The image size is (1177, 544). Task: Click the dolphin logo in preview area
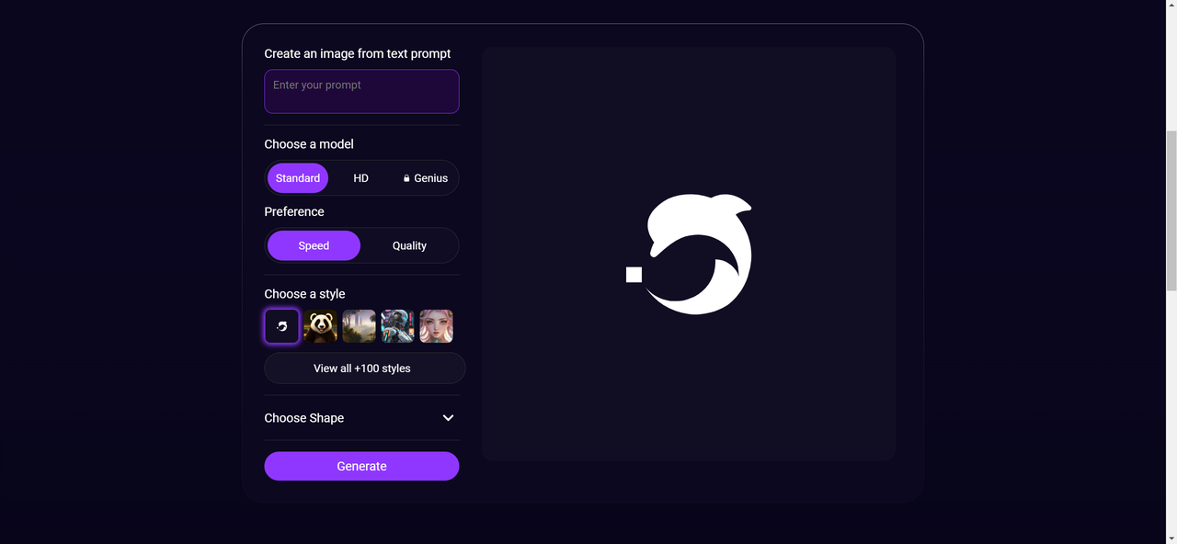click(689, 255)
